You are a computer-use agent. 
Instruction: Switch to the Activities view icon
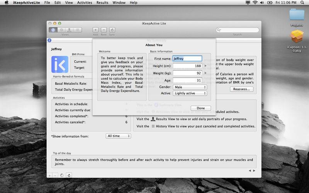(x=61, y=30)
